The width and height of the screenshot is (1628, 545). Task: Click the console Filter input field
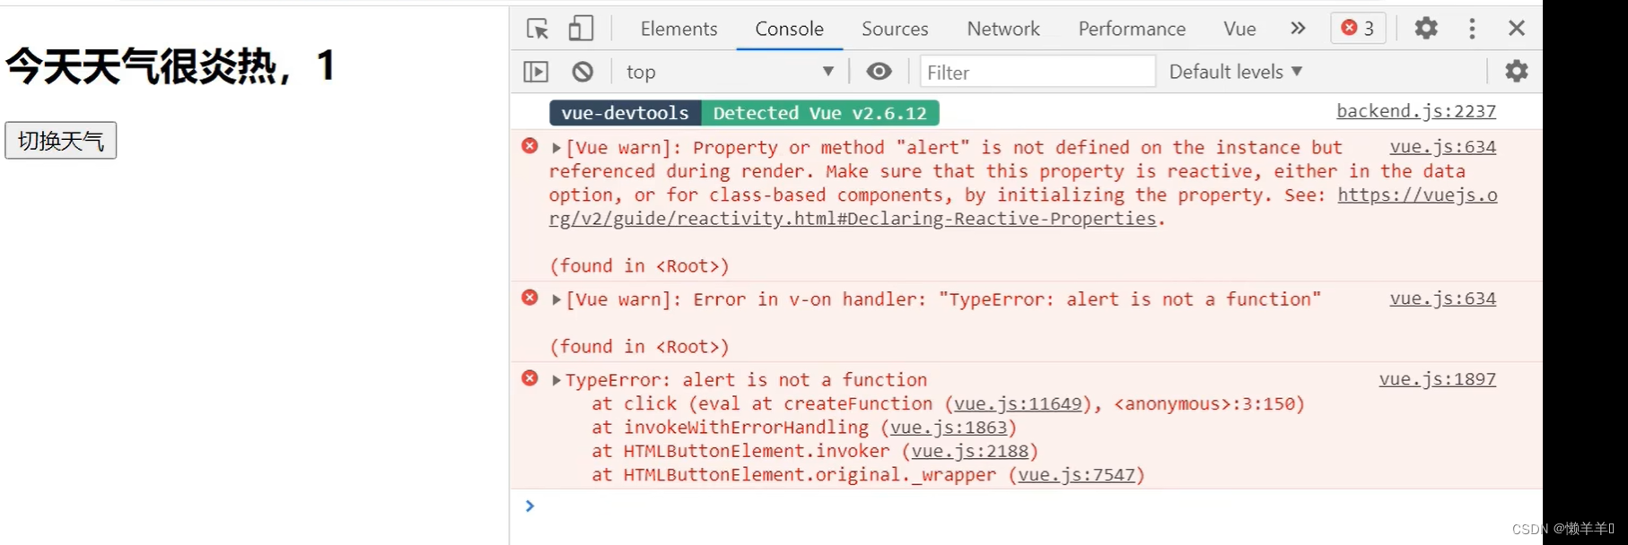(1037, 72)
